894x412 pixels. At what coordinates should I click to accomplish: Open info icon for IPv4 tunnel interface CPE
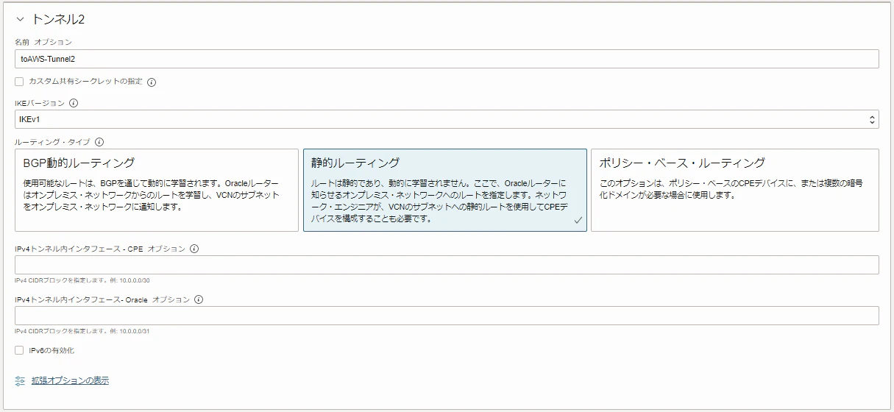(194, 249)
